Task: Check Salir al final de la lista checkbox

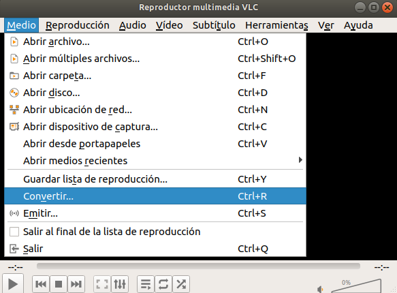Action: 14,232
